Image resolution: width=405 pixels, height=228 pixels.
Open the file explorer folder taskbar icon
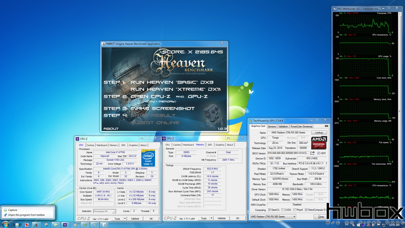56,225
